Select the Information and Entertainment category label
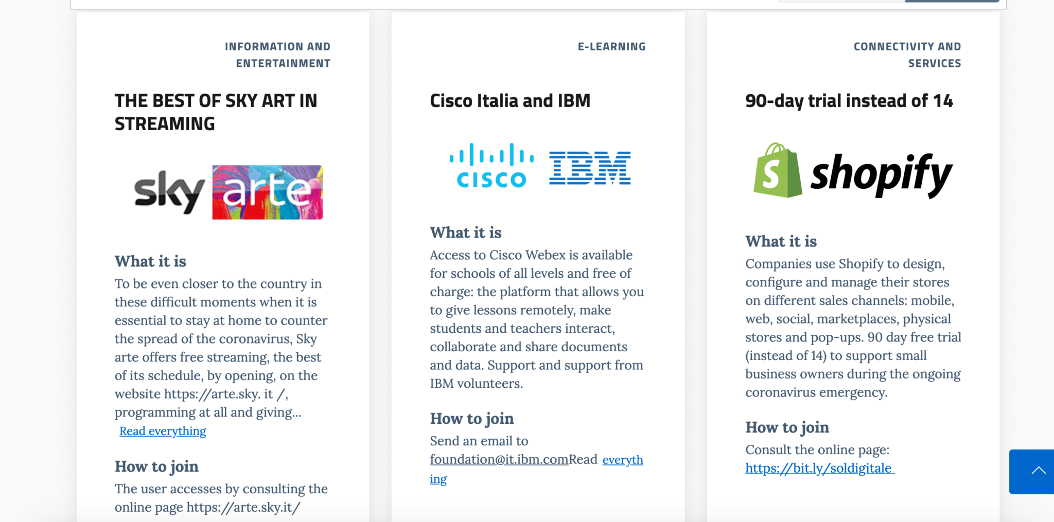 click(278, 55)
